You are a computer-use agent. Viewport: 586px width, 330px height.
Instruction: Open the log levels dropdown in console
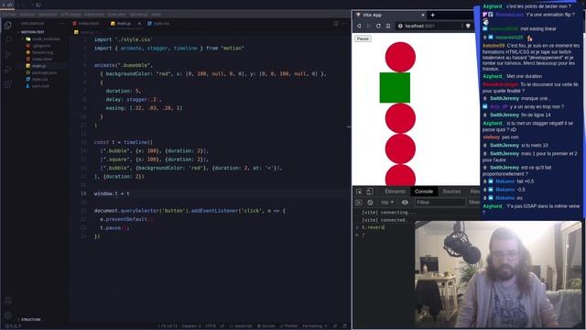(x=474, y=203)
